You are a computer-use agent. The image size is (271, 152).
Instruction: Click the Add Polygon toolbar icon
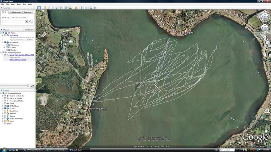coord(49,8)
